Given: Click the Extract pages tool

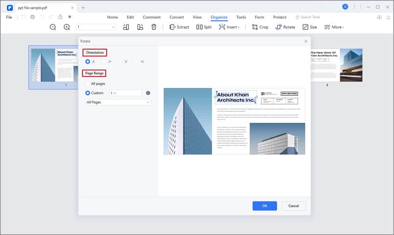Looking at the screenshot, I should [x=179, y=27].
